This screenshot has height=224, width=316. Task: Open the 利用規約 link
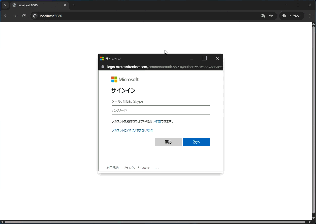pos(112,168)
